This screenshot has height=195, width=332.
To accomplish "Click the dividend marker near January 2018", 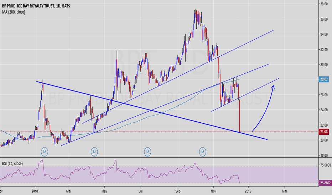I will 45,152.
